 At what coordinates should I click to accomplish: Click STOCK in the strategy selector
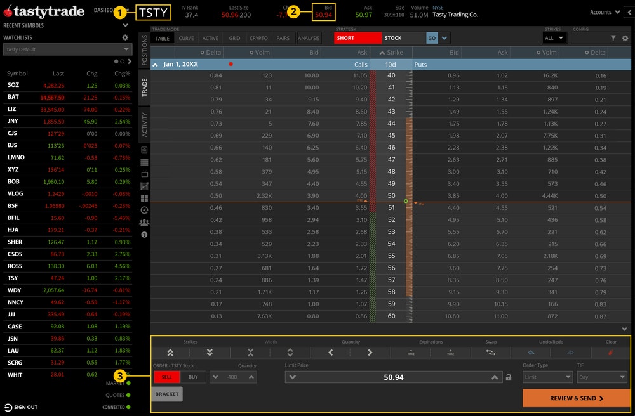(404, 38)
